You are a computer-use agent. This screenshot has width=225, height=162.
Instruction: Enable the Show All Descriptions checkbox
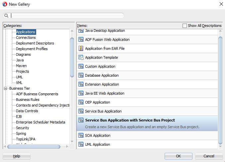pos(185,26)
